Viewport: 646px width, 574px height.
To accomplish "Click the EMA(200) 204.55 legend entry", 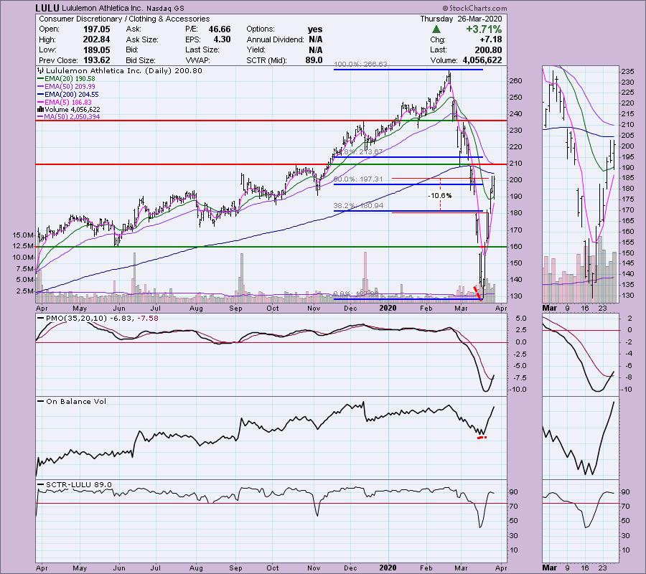I will [x=68, y=94].
